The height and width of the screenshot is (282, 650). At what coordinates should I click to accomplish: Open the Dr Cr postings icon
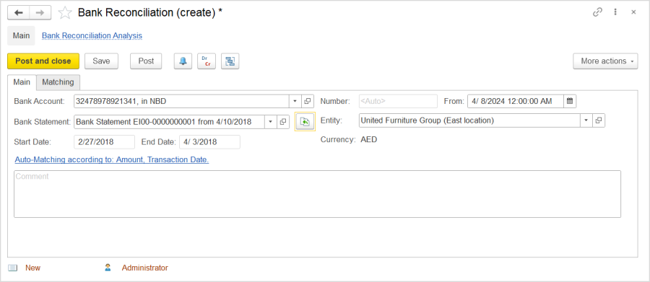pyautogui.click(x=207, y=61)
